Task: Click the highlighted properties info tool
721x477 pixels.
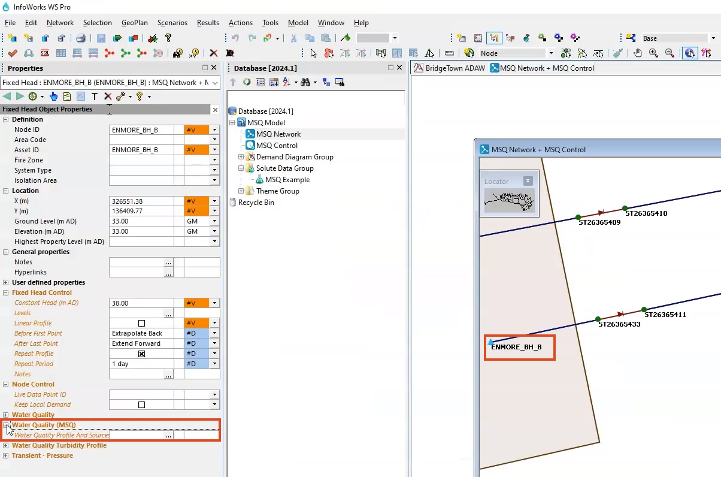Action: coord(690,53)
